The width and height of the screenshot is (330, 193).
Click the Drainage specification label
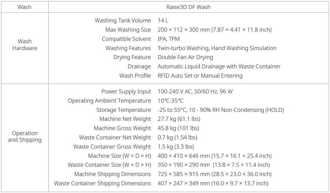pyautogui.click(x=139, y=67)
